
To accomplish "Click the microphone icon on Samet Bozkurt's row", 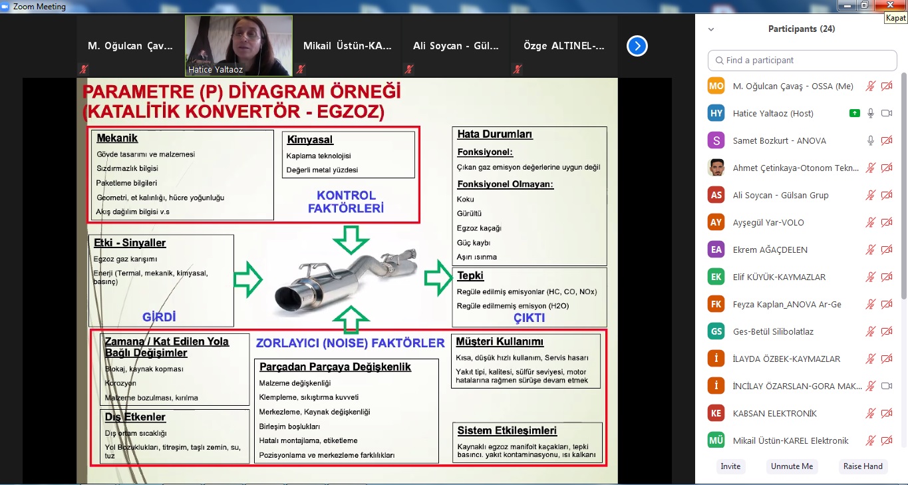I will tap(870, 141).
